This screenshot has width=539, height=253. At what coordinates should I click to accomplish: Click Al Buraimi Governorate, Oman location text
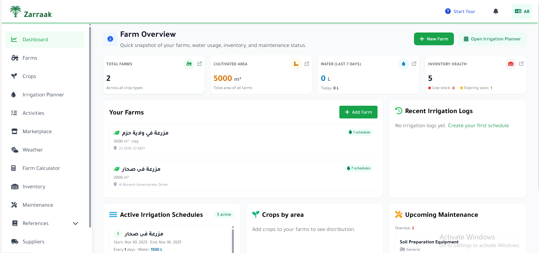click(143, 184)
